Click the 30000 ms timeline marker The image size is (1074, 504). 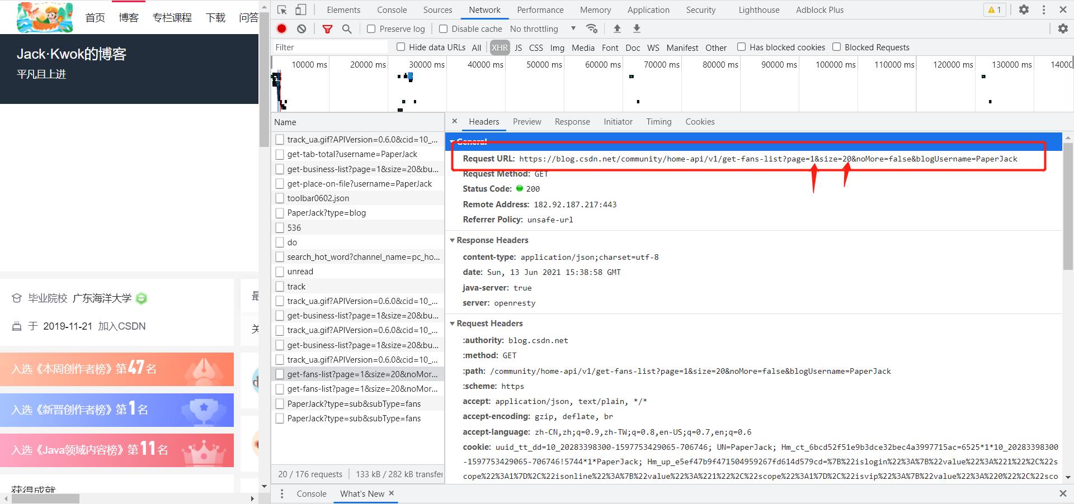coord(426,65)
